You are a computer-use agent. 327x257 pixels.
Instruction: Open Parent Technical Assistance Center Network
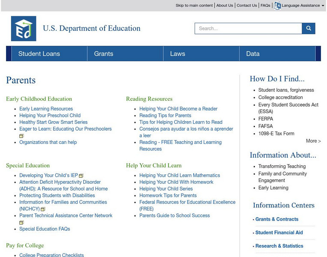(66, 215)
